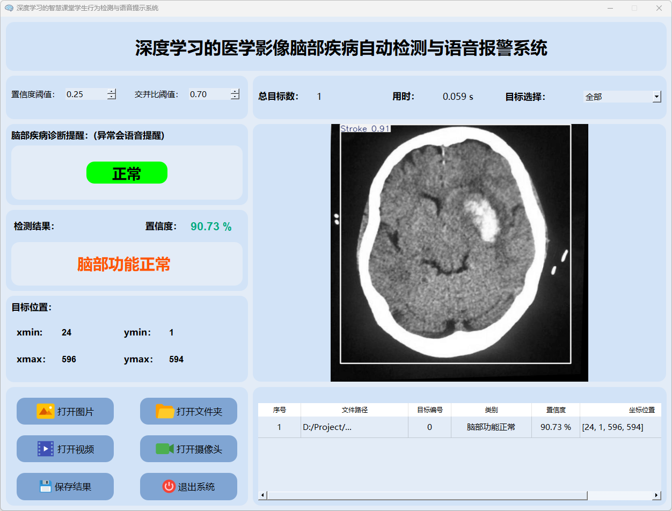672x511 pixels.
Task: Click the picture icon on 打开图片 button
Action: pos(46,411)
